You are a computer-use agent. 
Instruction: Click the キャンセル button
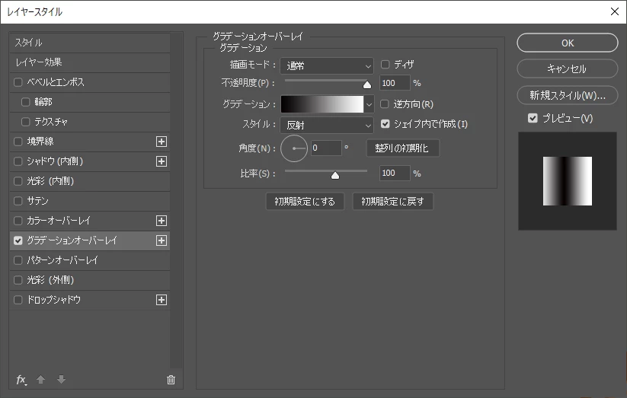tap(568, 68)
